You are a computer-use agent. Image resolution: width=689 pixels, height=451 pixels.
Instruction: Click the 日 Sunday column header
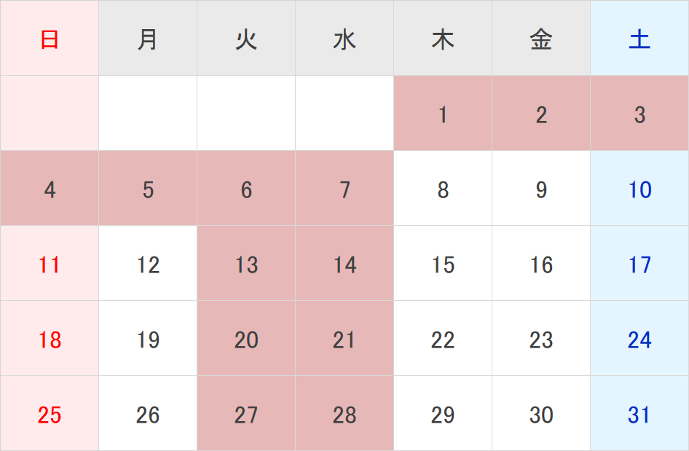(50, 39)
